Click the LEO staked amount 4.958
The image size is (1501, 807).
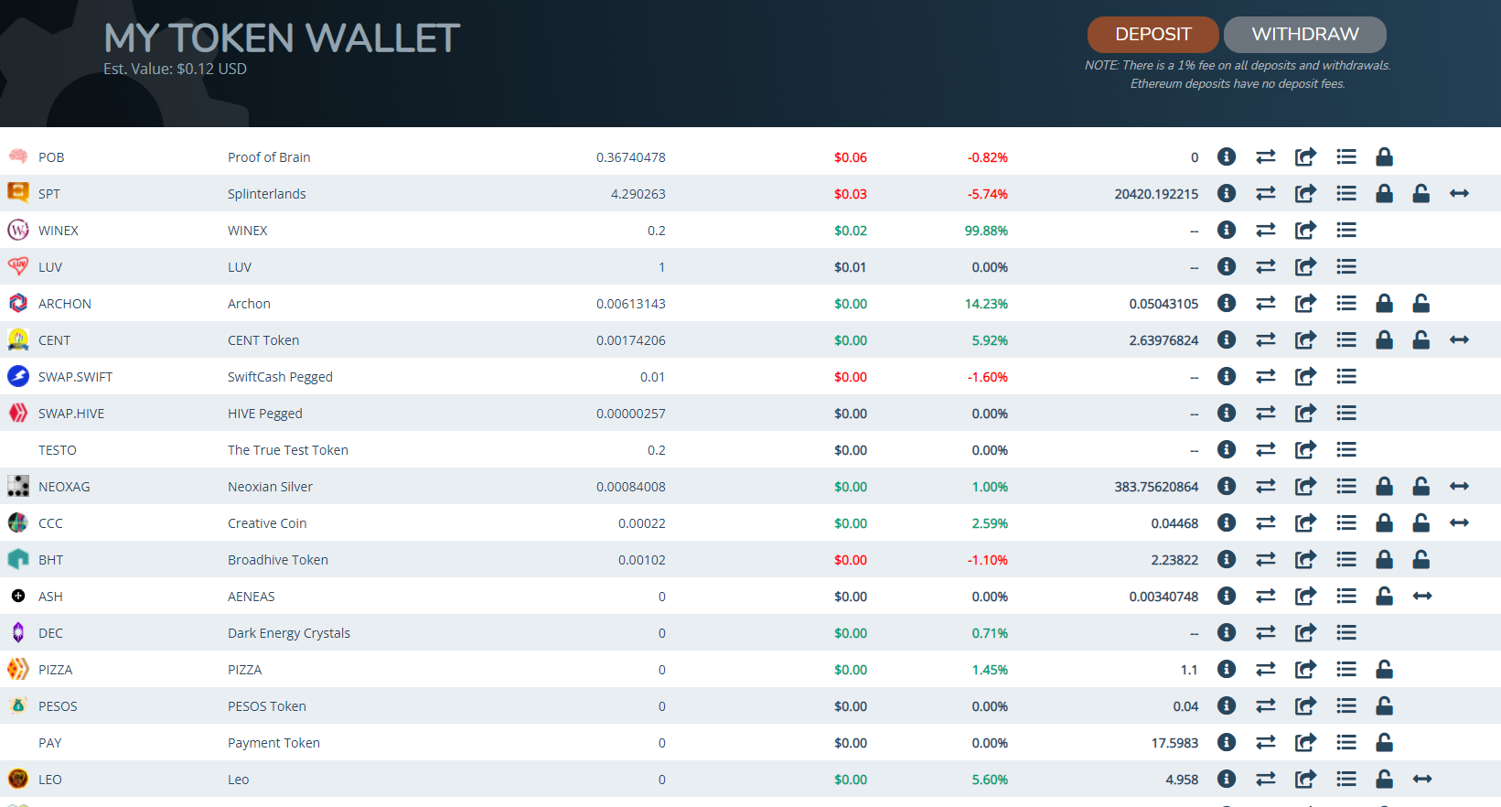coord(1182,780)
